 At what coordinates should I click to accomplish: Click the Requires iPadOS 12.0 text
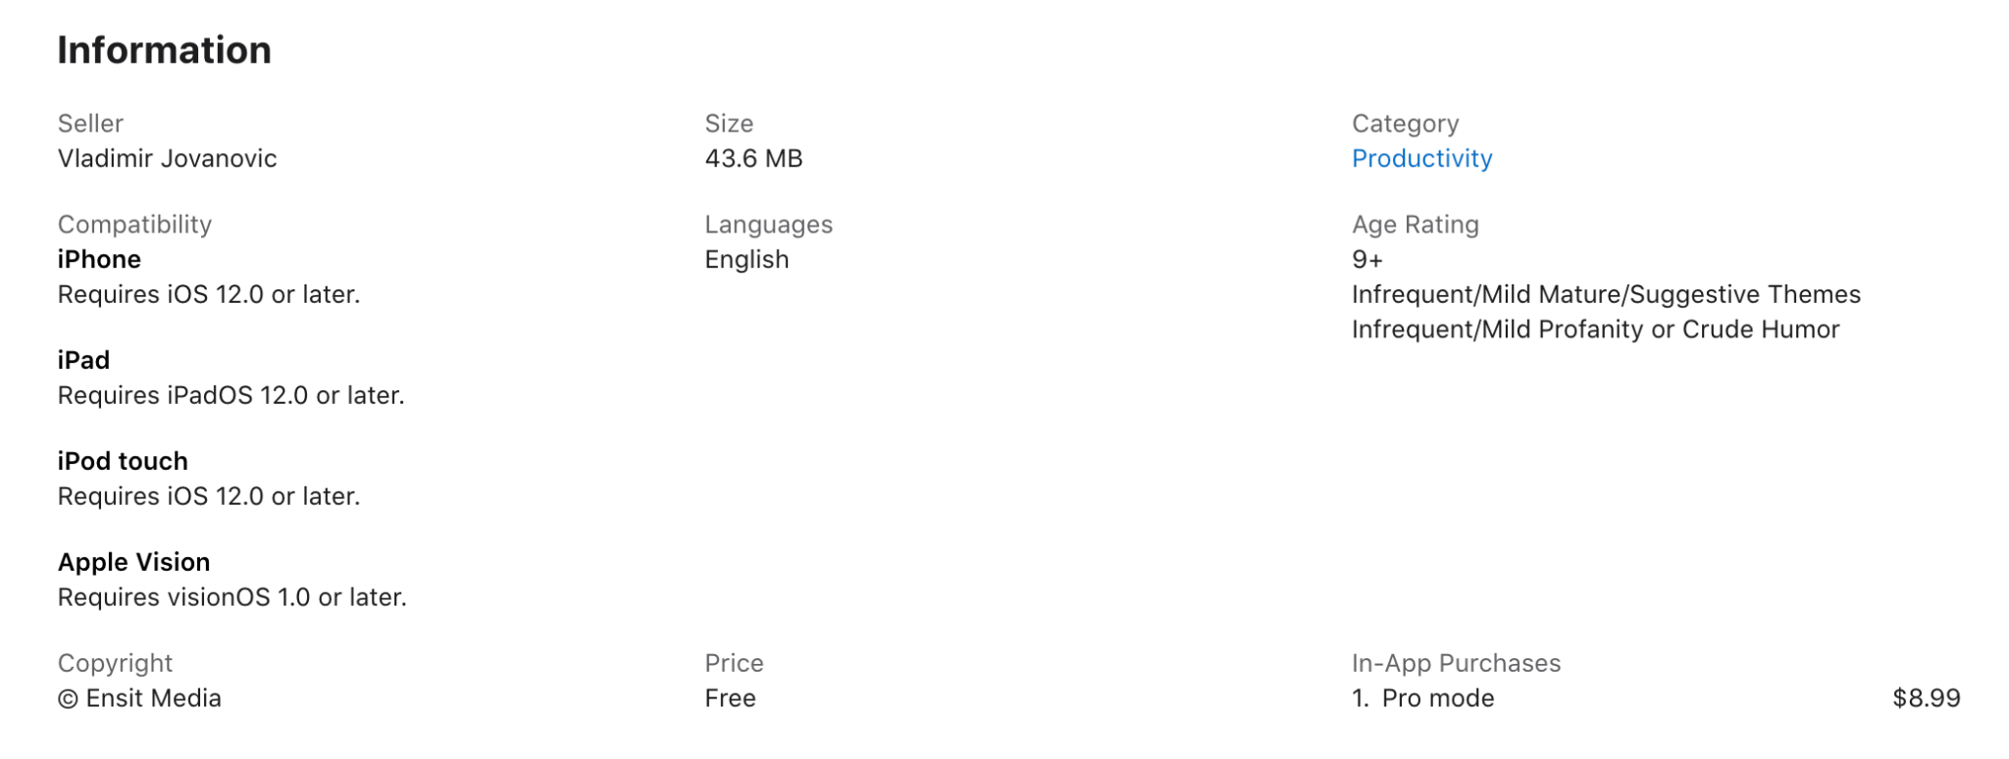(231, 395)
